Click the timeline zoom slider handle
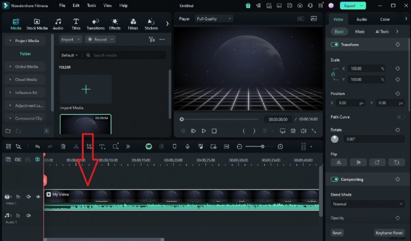411x241 pixels. (263, 146)
